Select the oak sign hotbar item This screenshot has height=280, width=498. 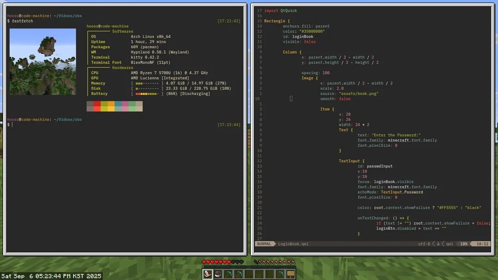290,274
